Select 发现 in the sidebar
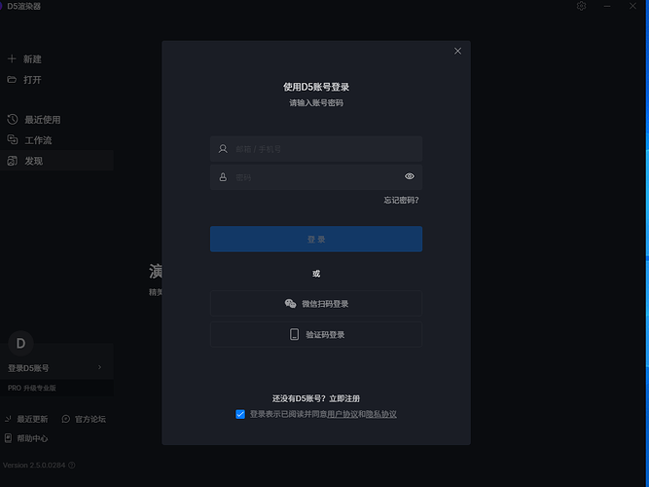This screenshot has width=649, height=487. coord(56,161)
